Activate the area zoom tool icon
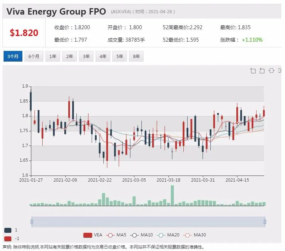 253,70
